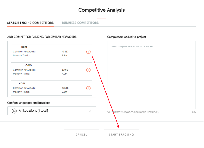The width and height of the screenshot is (204, 148).
Task: Click the Competitive Analysis heading
Action: pos(101,10)
